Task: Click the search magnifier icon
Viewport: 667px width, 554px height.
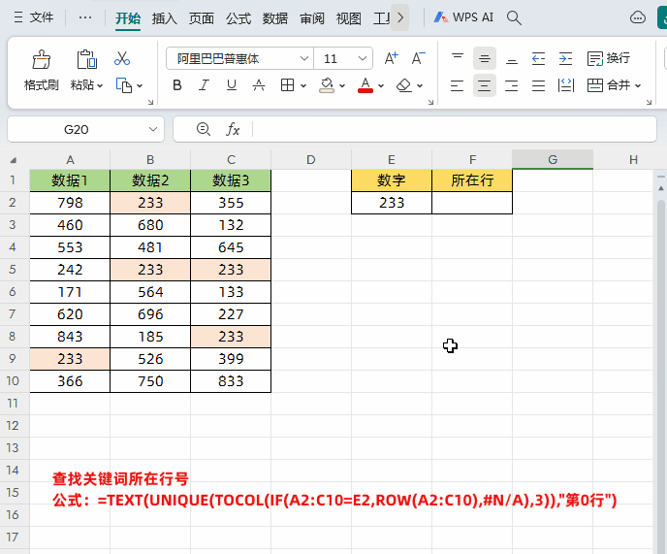Action: (514, 17)
